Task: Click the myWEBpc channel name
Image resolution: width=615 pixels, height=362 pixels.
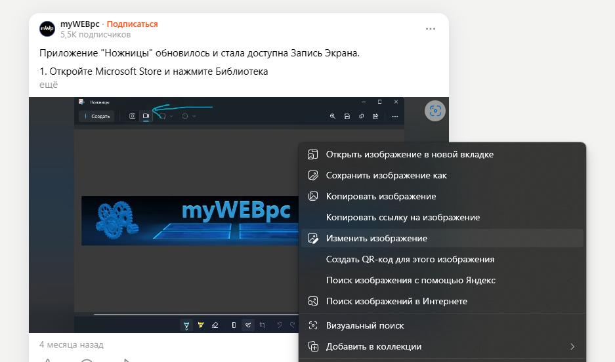Action: pos(80,24)
